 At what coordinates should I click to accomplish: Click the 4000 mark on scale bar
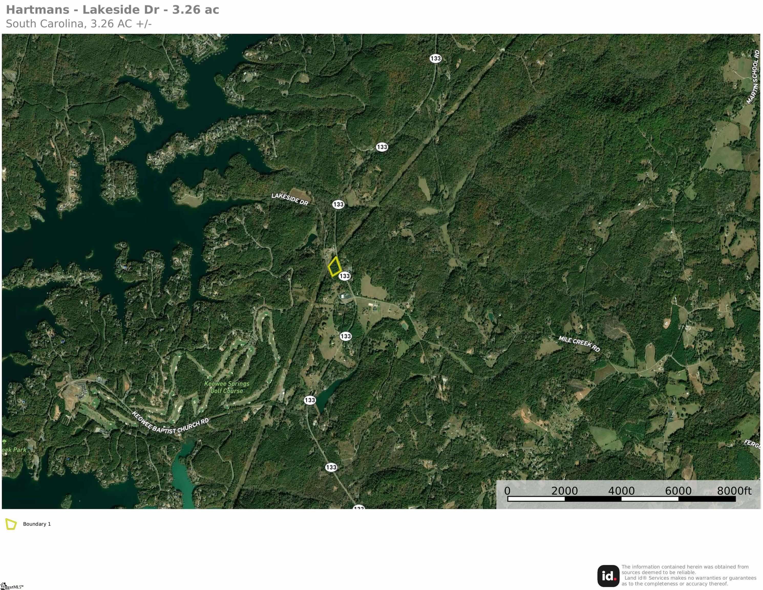coord(621,491)
